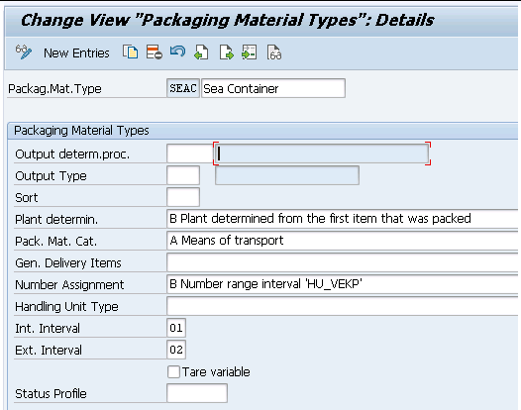Click the Display/Change toggle pencil icon
Screen dimensions: 521x410
pyautogui.click(x=24, y=52)
